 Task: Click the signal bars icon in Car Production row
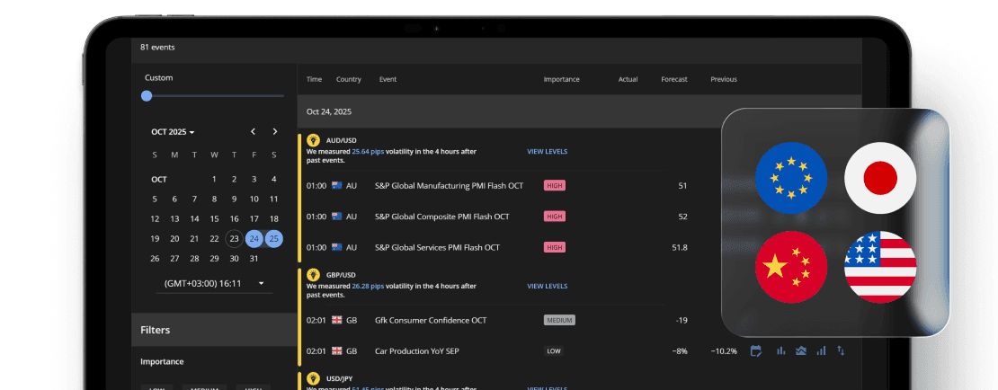pos(821,350)
